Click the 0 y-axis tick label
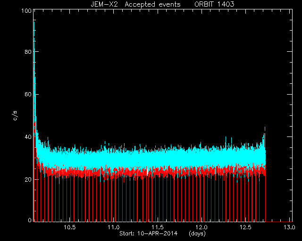 click(30, 220)
